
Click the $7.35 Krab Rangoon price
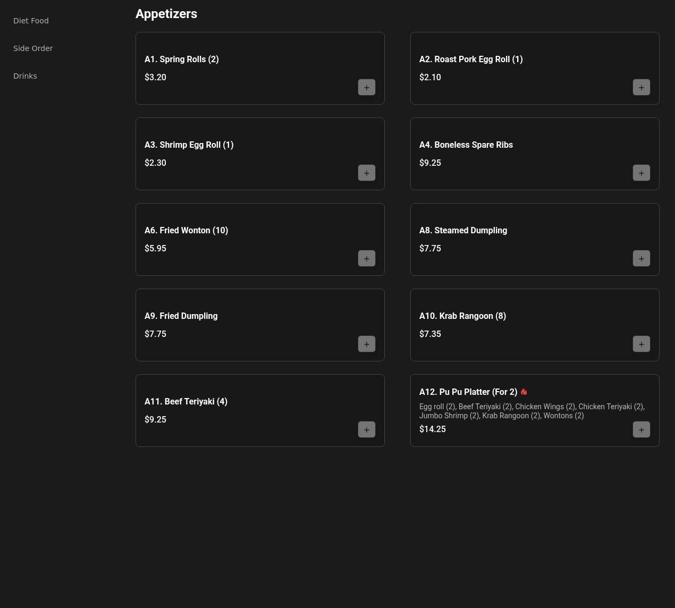coord(430,334)
